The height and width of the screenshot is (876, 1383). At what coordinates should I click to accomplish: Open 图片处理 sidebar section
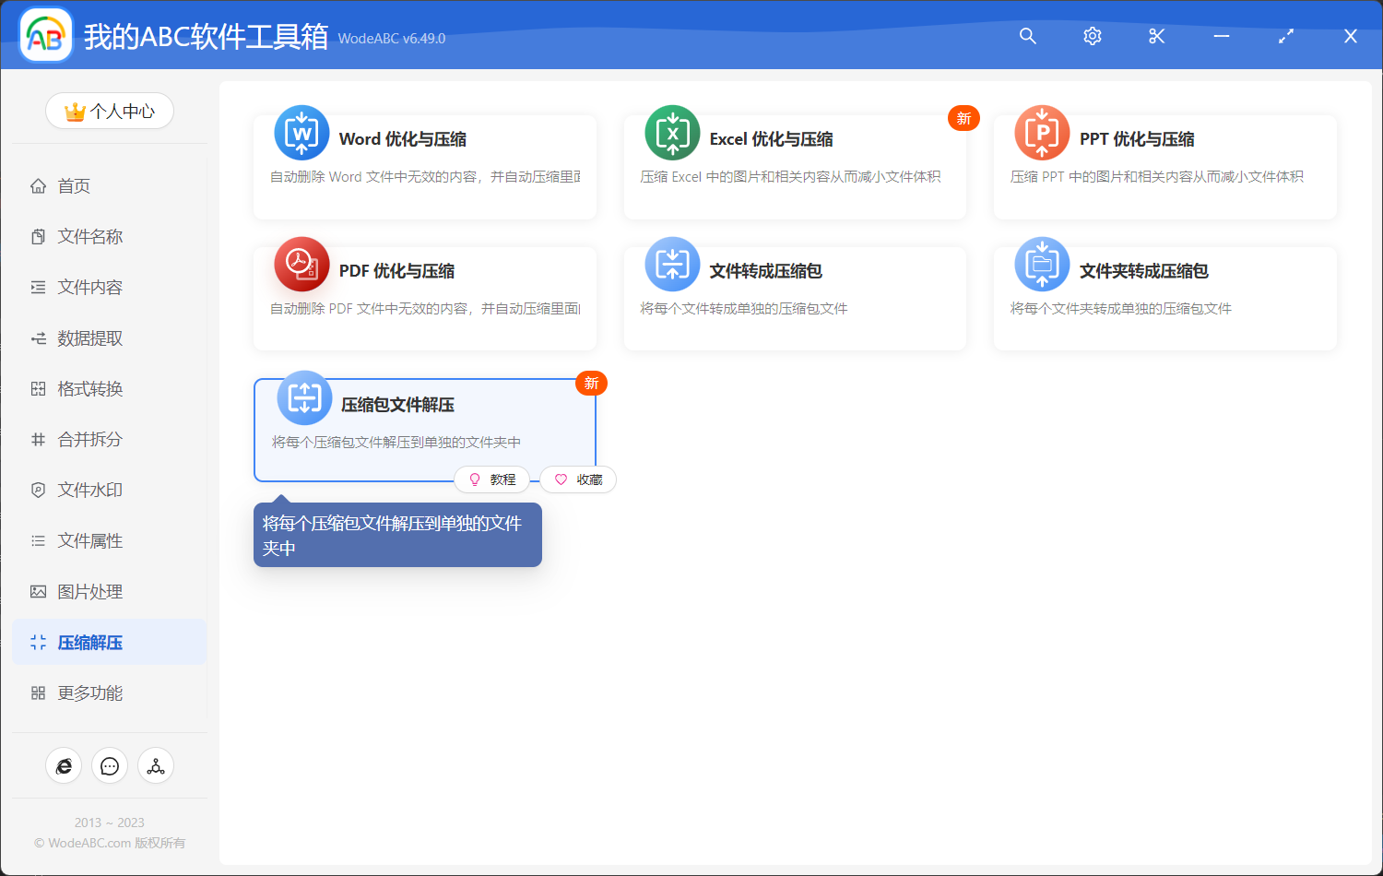pyautogui.click(x=89, y=592)
